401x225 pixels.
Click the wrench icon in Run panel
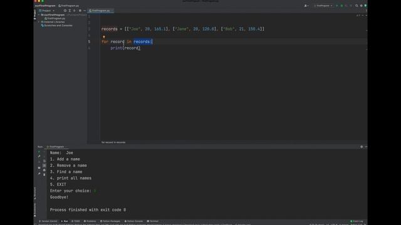tap(39, 156)
